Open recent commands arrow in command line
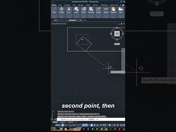This screenshot has height=132, width=176. tap(60, 119)
